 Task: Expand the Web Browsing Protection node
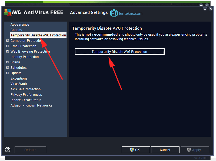coord(8,52)
